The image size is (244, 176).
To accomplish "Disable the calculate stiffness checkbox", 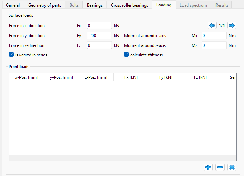I will tap(127, 55).
